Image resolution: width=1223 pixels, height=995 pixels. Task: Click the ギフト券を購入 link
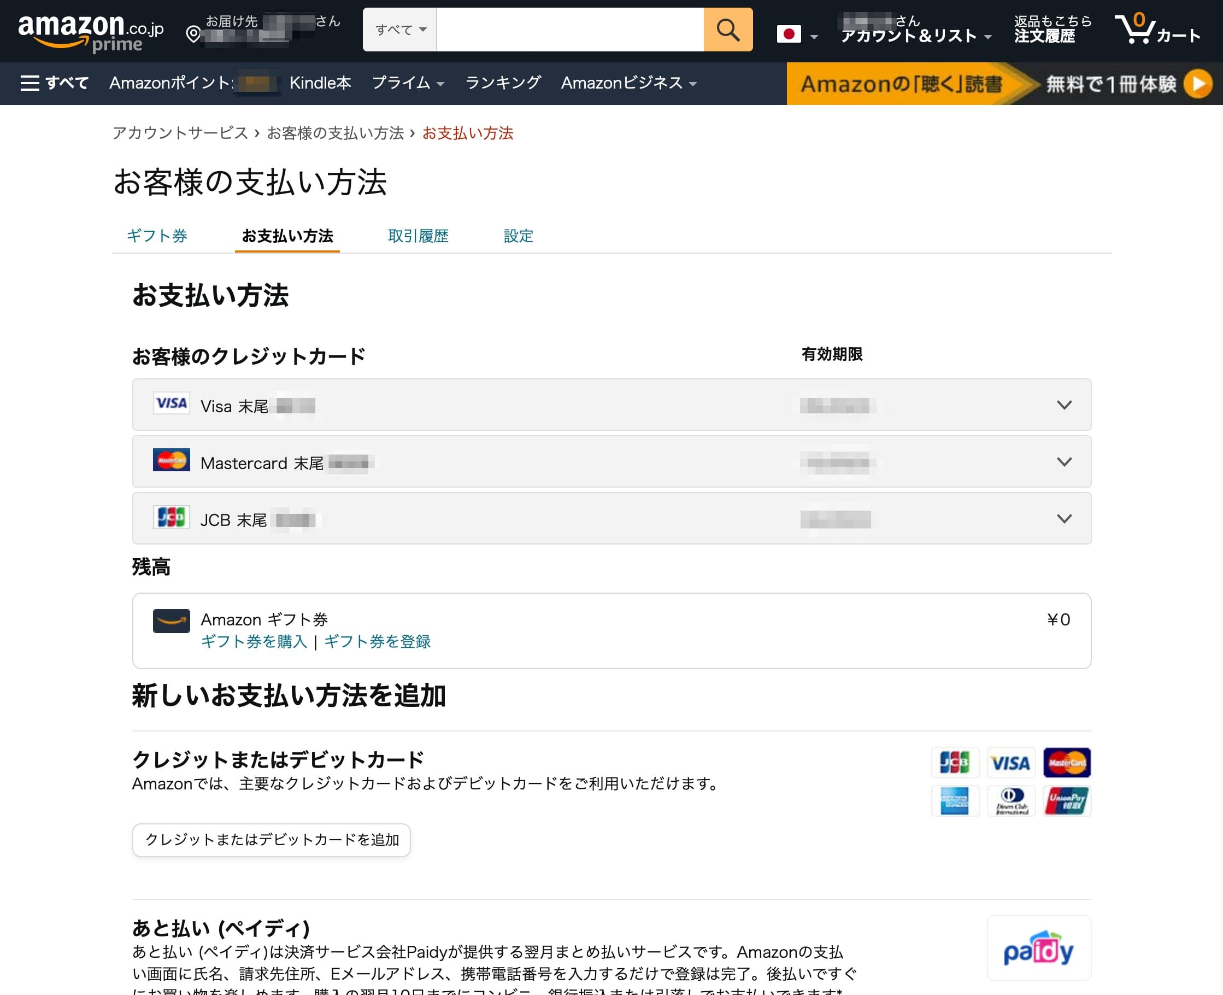254,641
